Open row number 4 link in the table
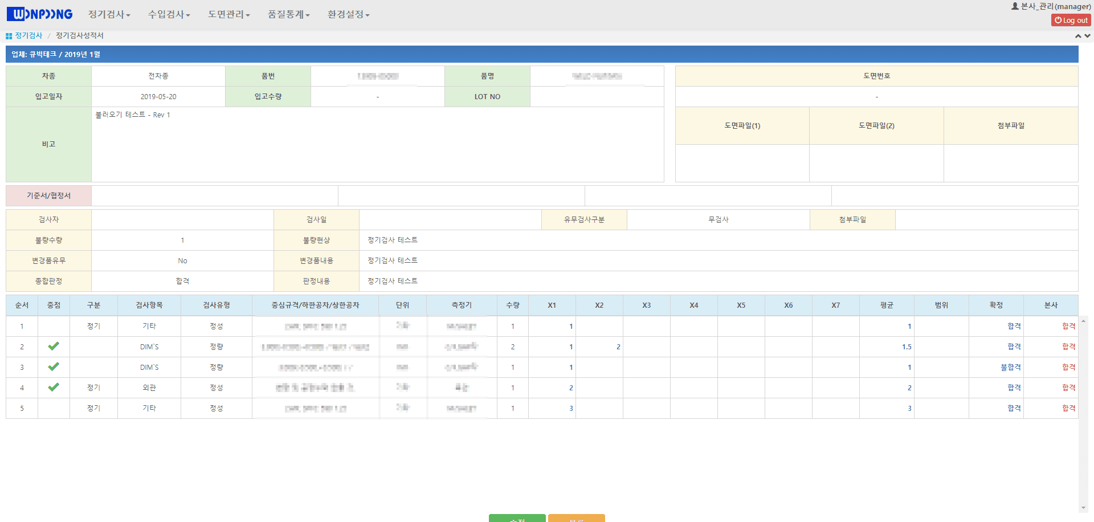 (22, 388)
